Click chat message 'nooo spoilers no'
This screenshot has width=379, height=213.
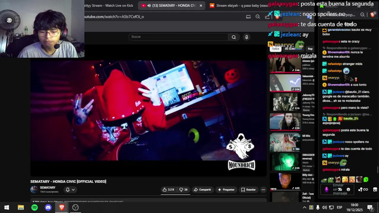[x=357, y=142]
